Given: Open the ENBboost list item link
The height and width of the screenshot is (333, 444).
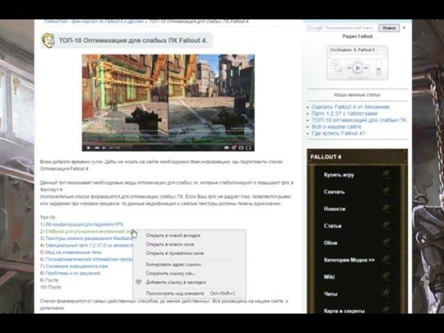Looking at the screenshot, I should tap(89, 231).
